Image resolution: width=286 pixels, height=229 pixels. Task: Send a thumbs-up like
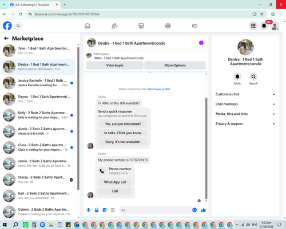pos(204,210)
